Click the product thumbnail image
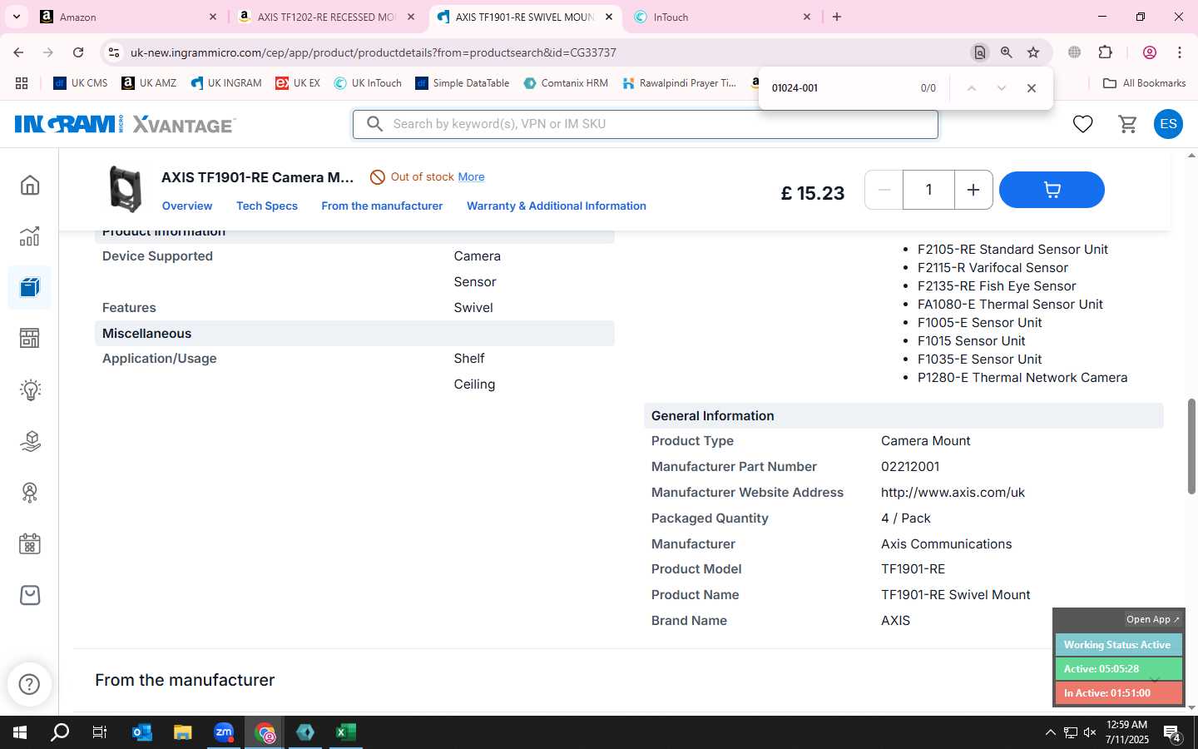Image resolution: width=1198 pixels, height=749 pixels. 126,189
